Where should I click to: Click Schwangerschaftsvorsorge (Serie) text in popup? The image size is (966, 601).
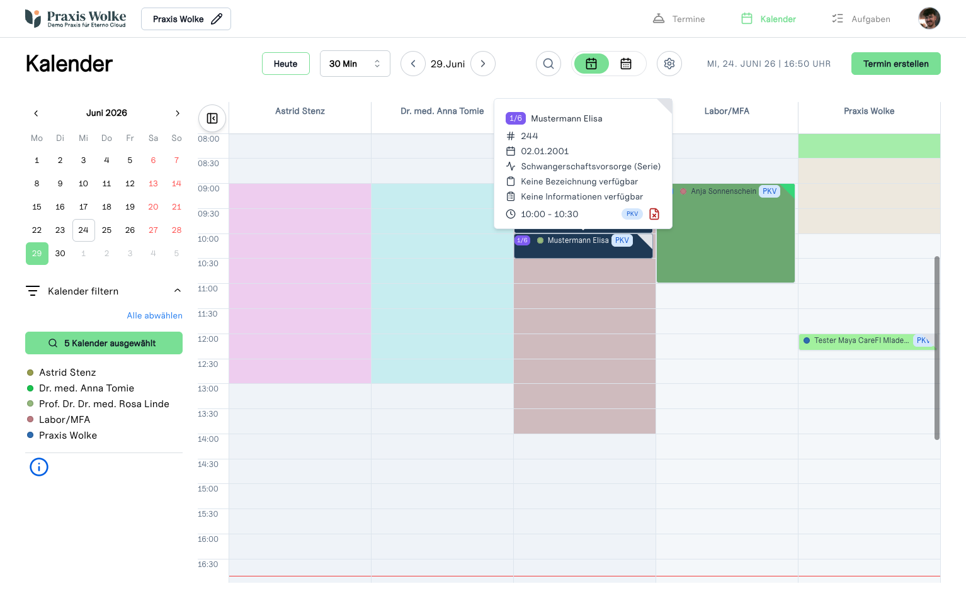pos(591,167)
